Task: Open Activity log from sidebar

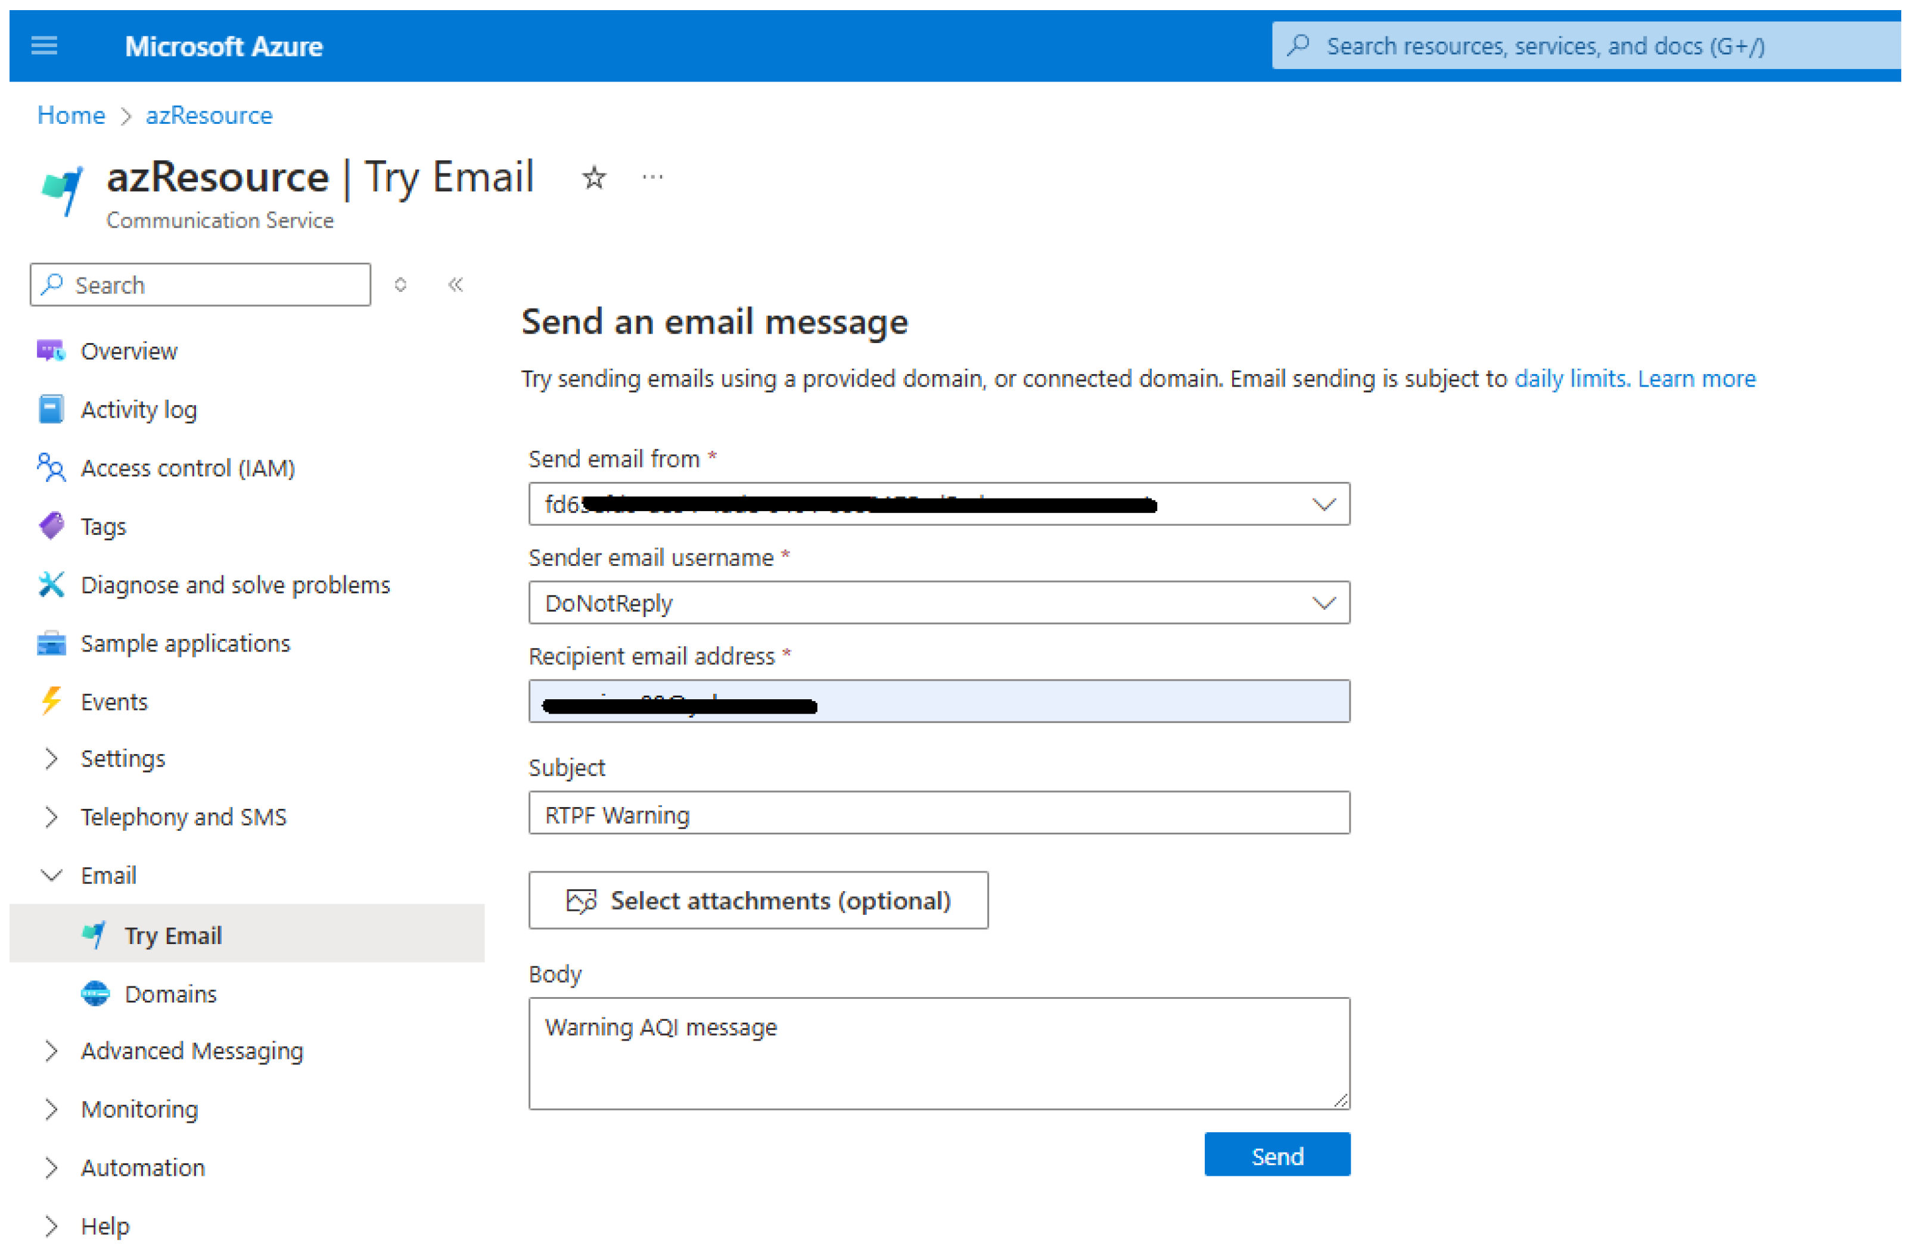Action: 138,410
